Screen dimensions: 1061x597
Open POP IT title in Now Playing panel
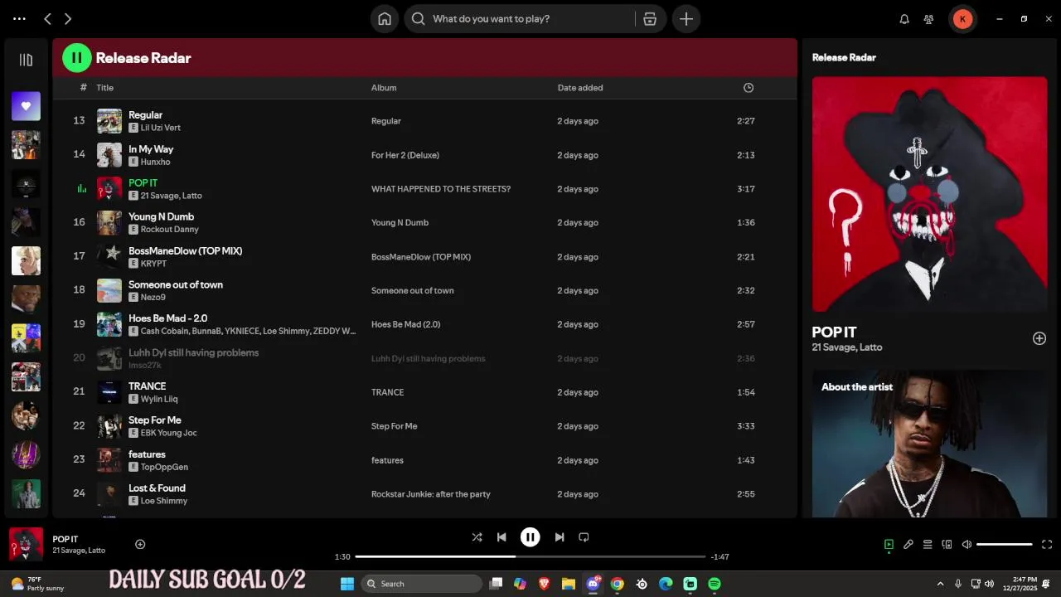[x=835, y=332]
